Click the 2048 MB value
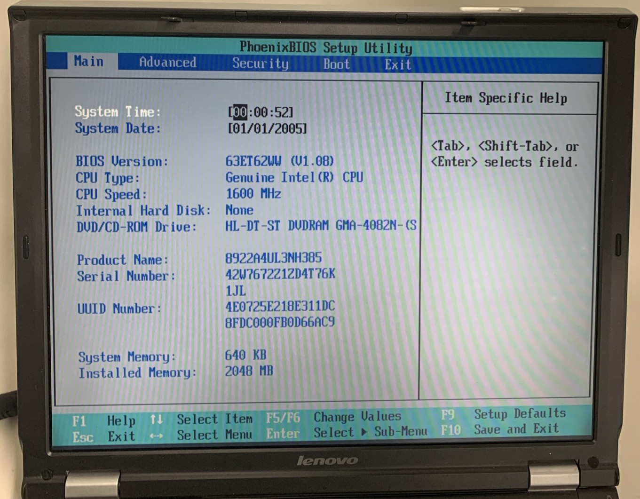This screenshot has width=640, height=499. point(249,371)
